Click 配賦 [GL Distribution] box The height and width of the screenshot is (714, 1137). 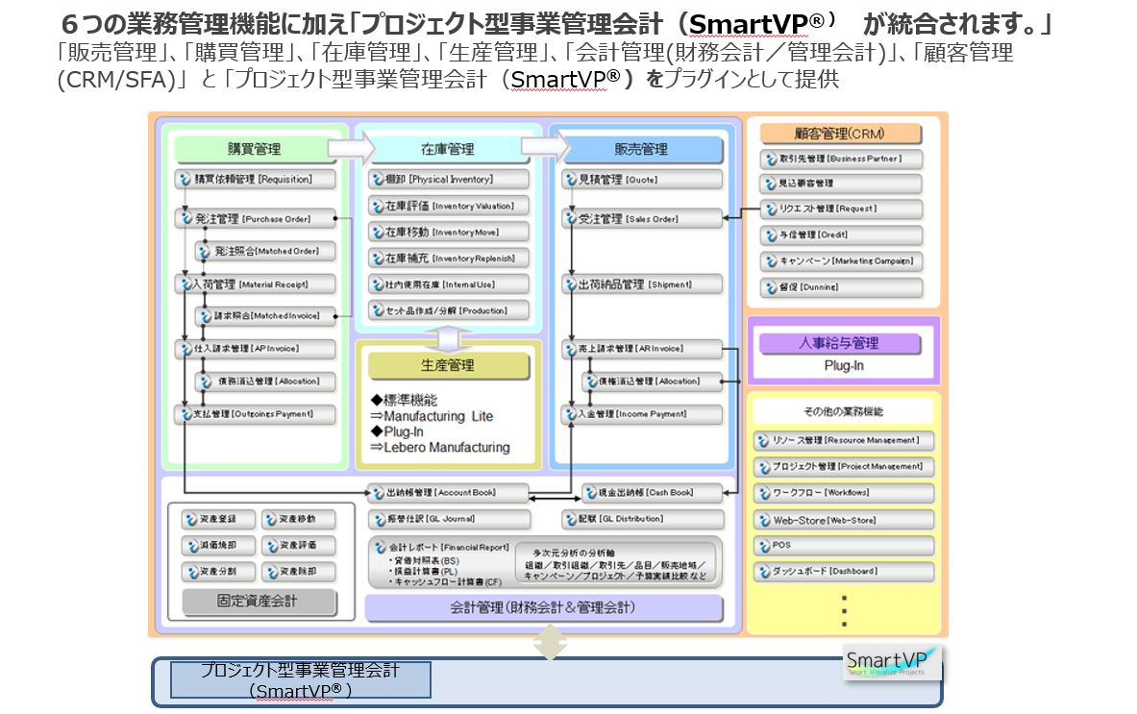pyautogui.click(x=642, y=519)
